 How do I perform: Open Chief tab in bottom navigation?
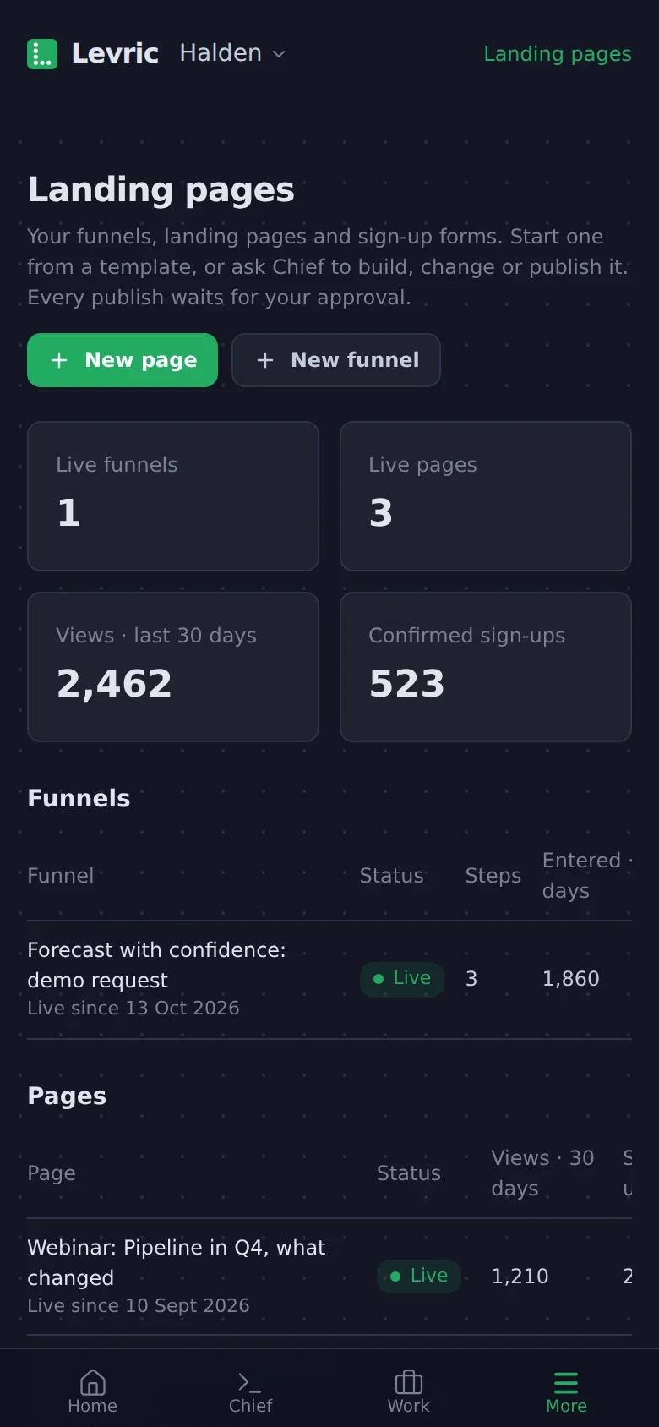tap(251, 1391)
